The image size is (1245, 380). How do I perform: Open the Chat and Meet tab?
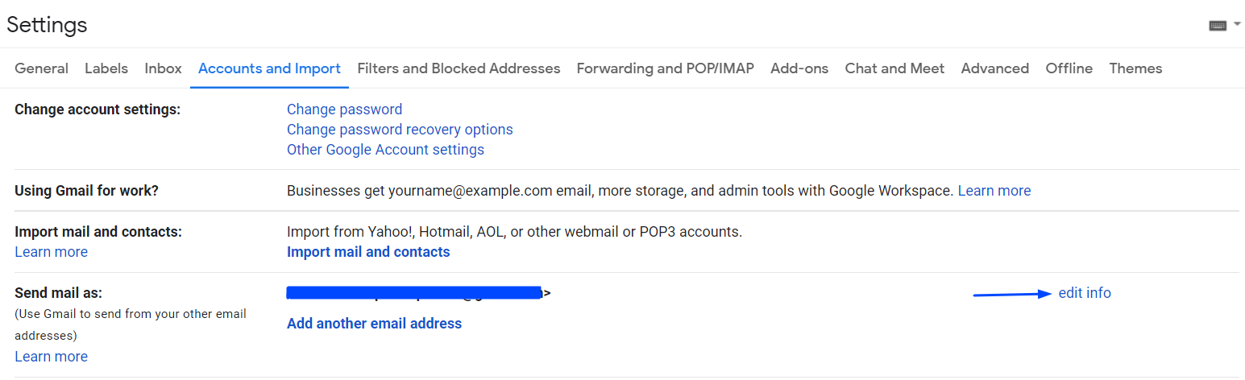point(894,68)
